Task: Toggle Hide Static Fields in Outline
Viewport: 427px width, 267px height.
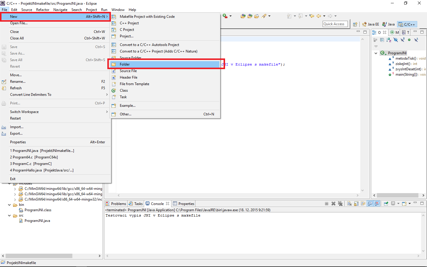Action: tap(402, 40)
